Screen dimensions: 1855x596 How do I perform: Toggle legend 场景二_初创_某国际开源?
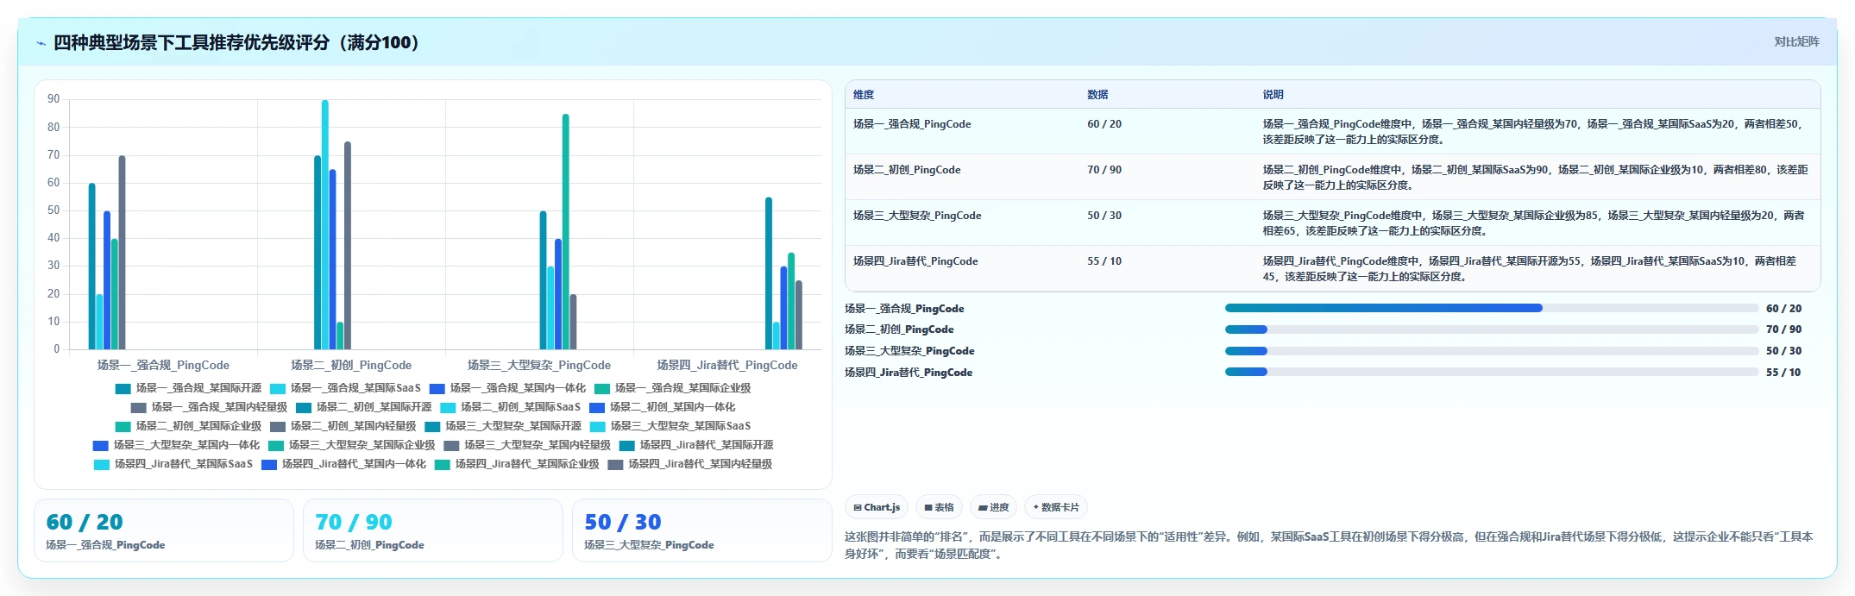coord(363,407)
